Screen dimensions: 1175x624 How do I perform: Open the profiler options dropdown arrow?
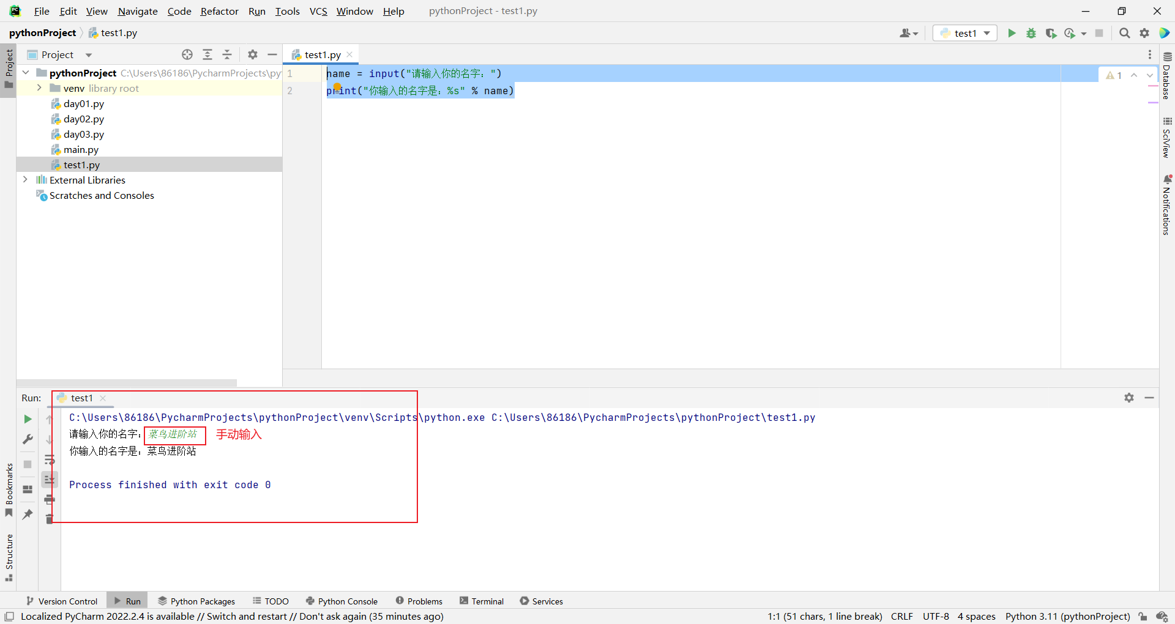[1084, 34]
